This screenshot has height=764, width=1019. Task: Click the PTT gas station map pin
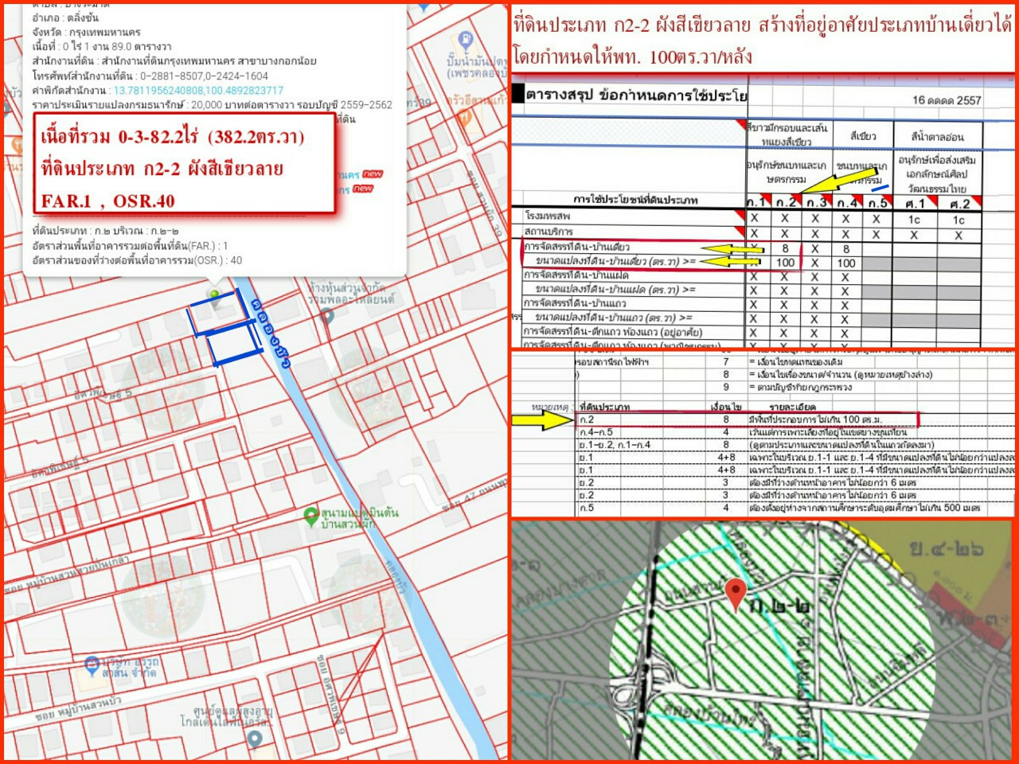tap(466, 39)
